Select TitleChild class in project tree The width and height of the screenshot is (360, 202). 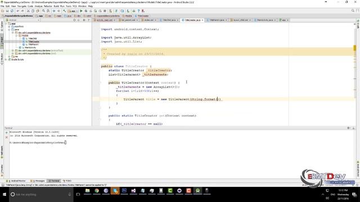[33, 39]
